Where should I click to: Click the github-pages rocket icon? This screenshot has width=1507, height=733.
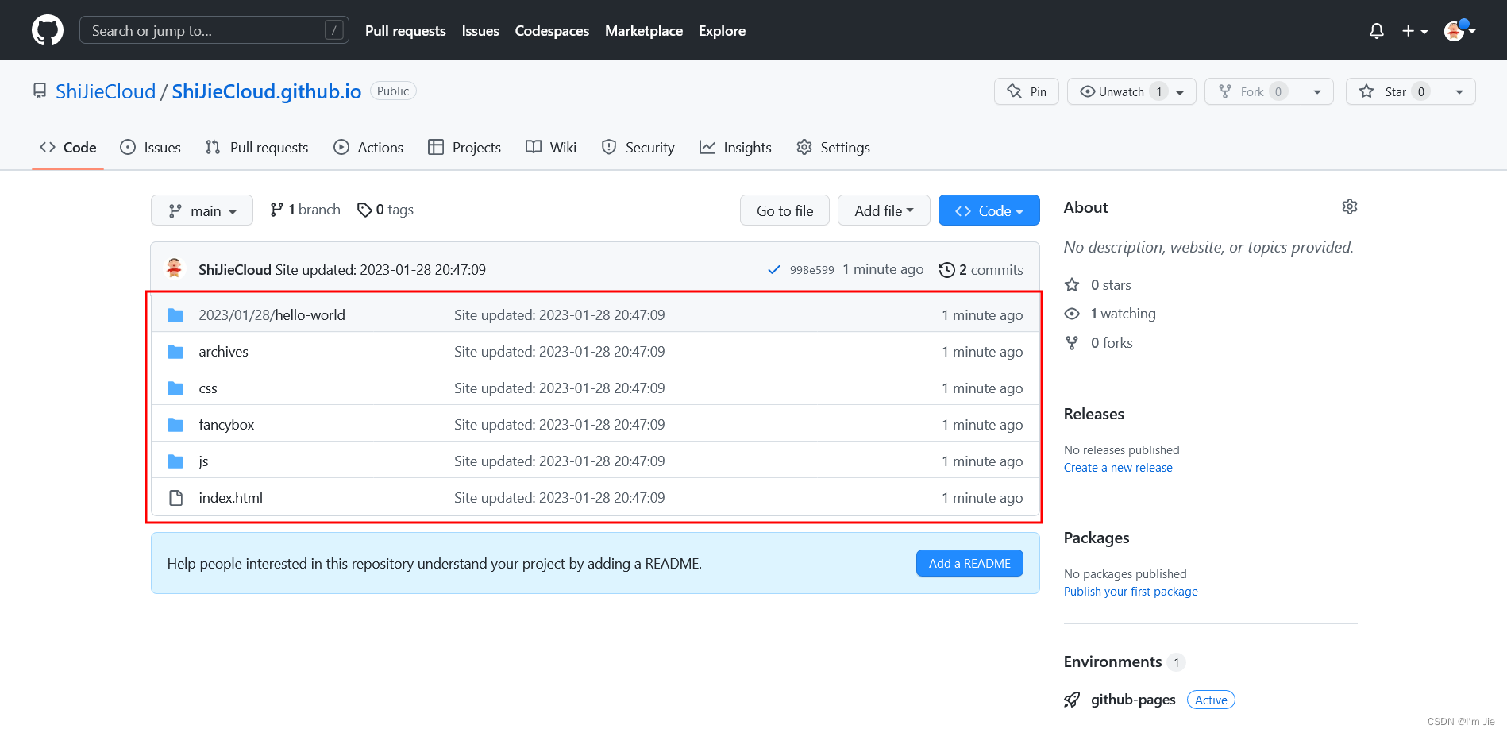[x=1072, y=700]
